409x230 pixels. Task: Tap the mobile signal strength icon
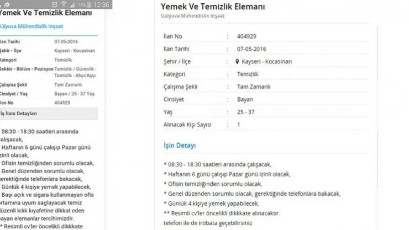click(72, 4)
